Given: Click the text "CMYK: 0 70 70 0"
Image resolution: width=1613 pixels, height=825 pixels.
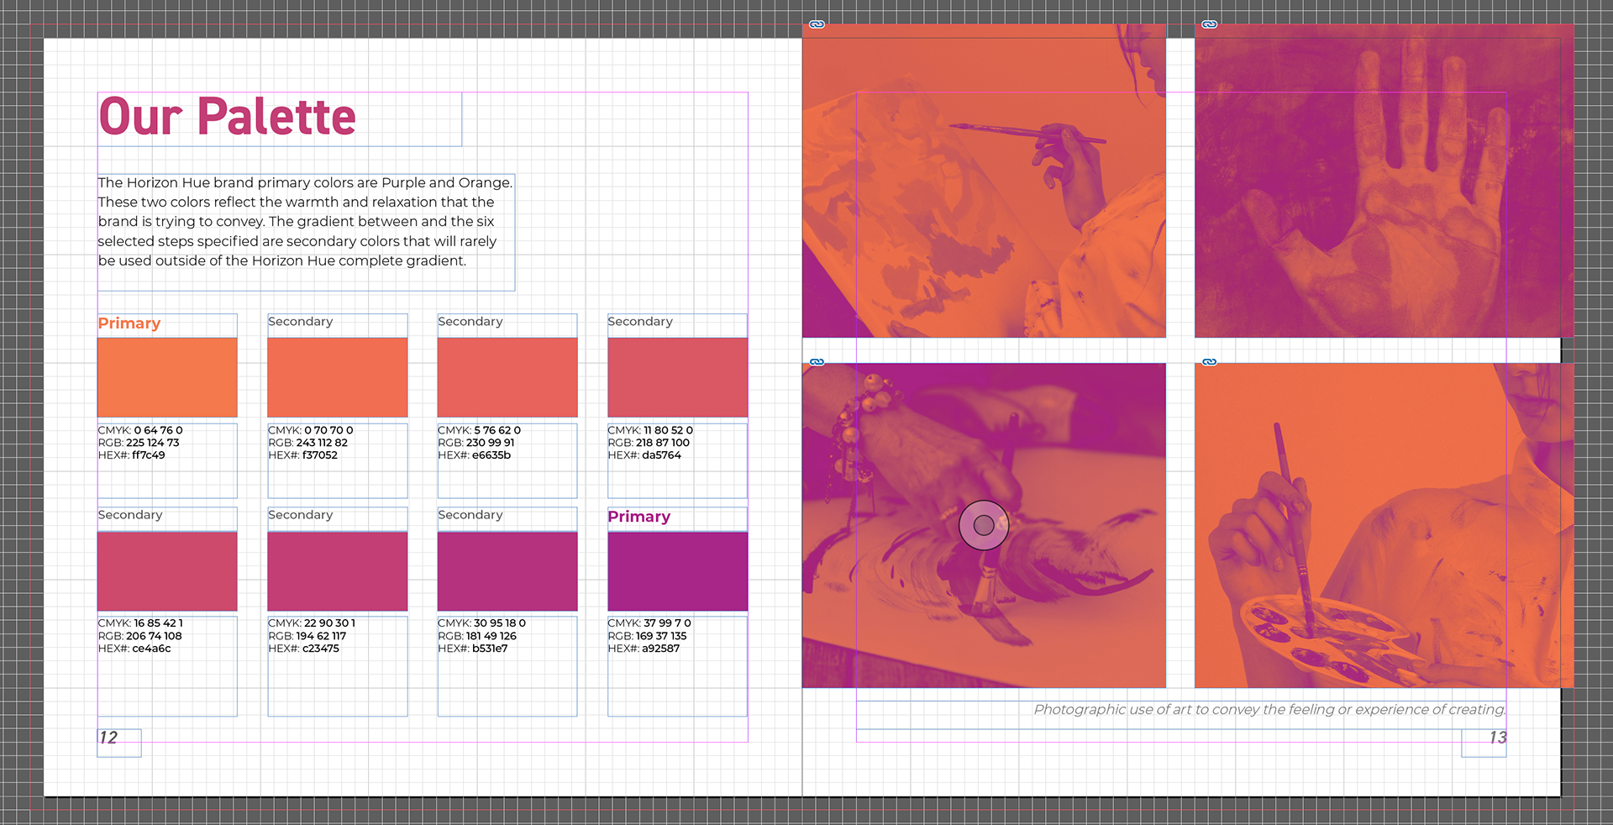Looking at the screenshot, I should coord(311,430).
